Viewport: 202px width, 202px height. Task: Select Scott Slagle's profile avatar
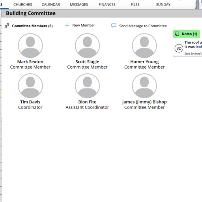(87, 45)
